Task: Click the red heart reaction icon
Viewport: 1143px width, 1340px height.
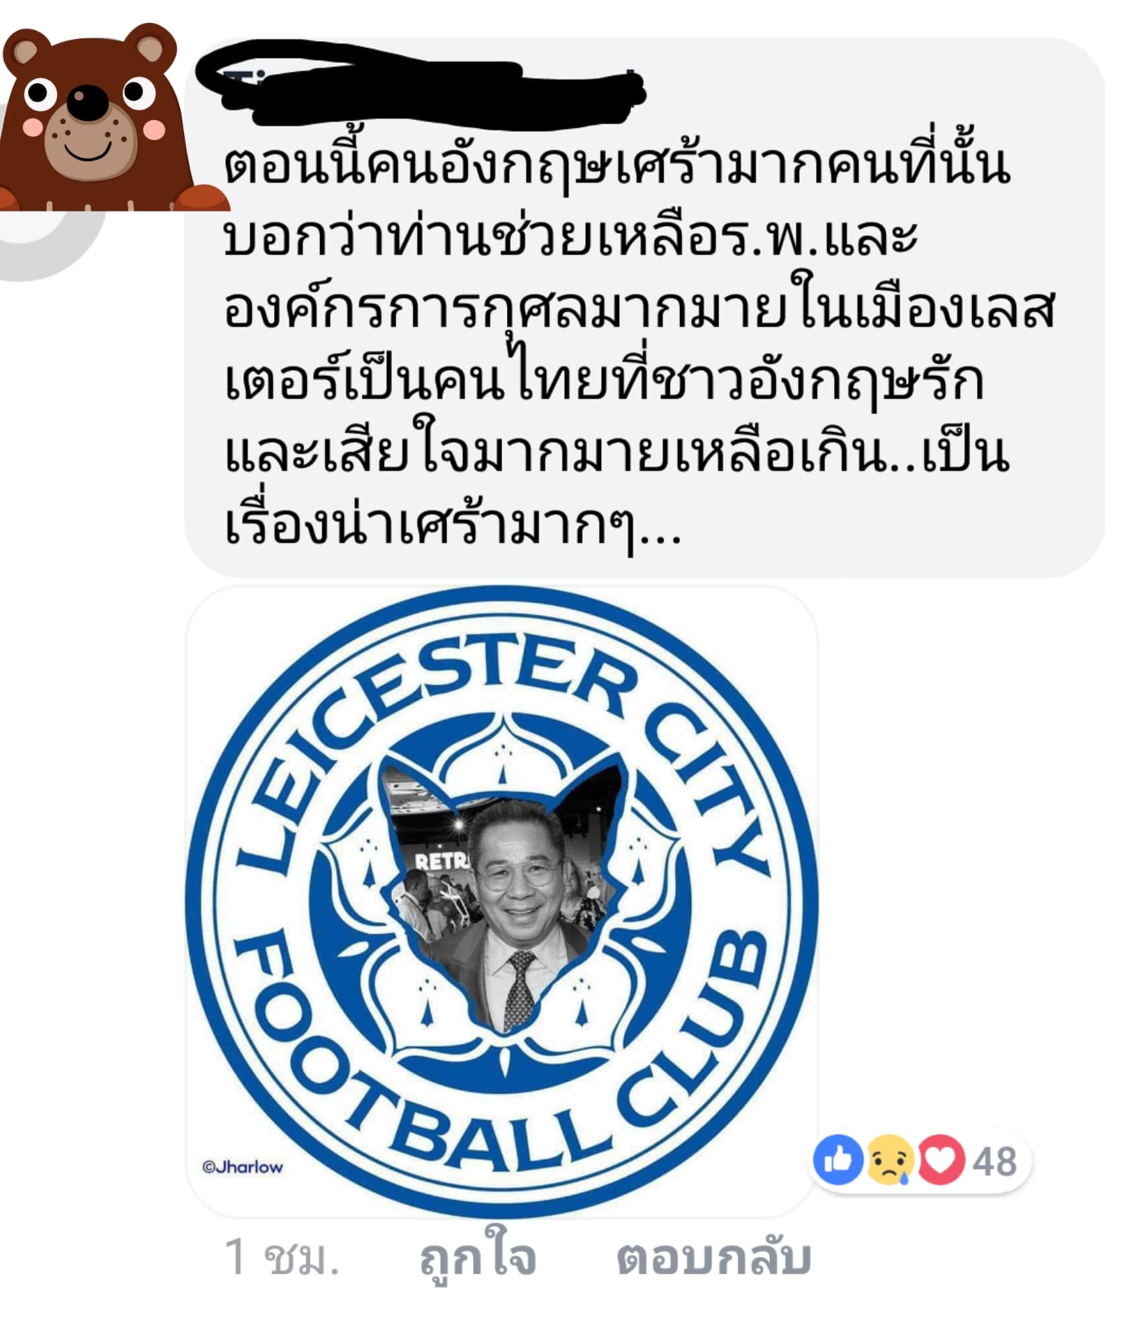Action: pos(941,1161)
